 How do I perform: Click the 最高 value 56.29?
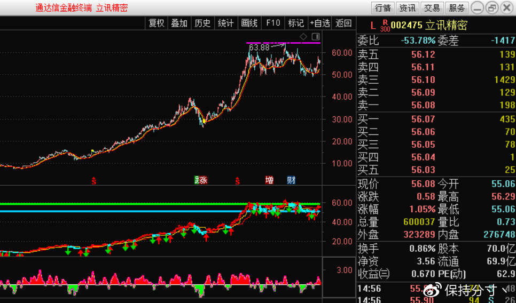tap(504, 196)
